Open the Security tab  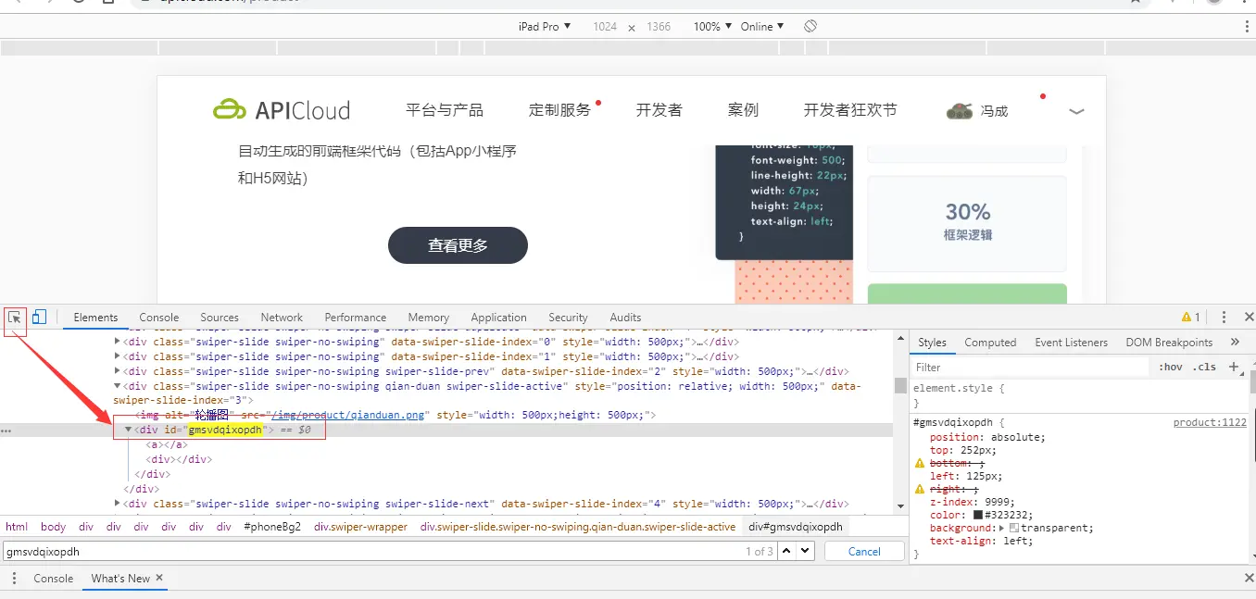[x=568, y=317]
